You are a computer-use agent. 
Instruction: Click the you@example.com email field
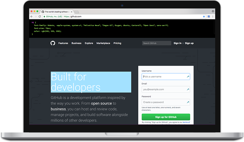coord(166,89)
